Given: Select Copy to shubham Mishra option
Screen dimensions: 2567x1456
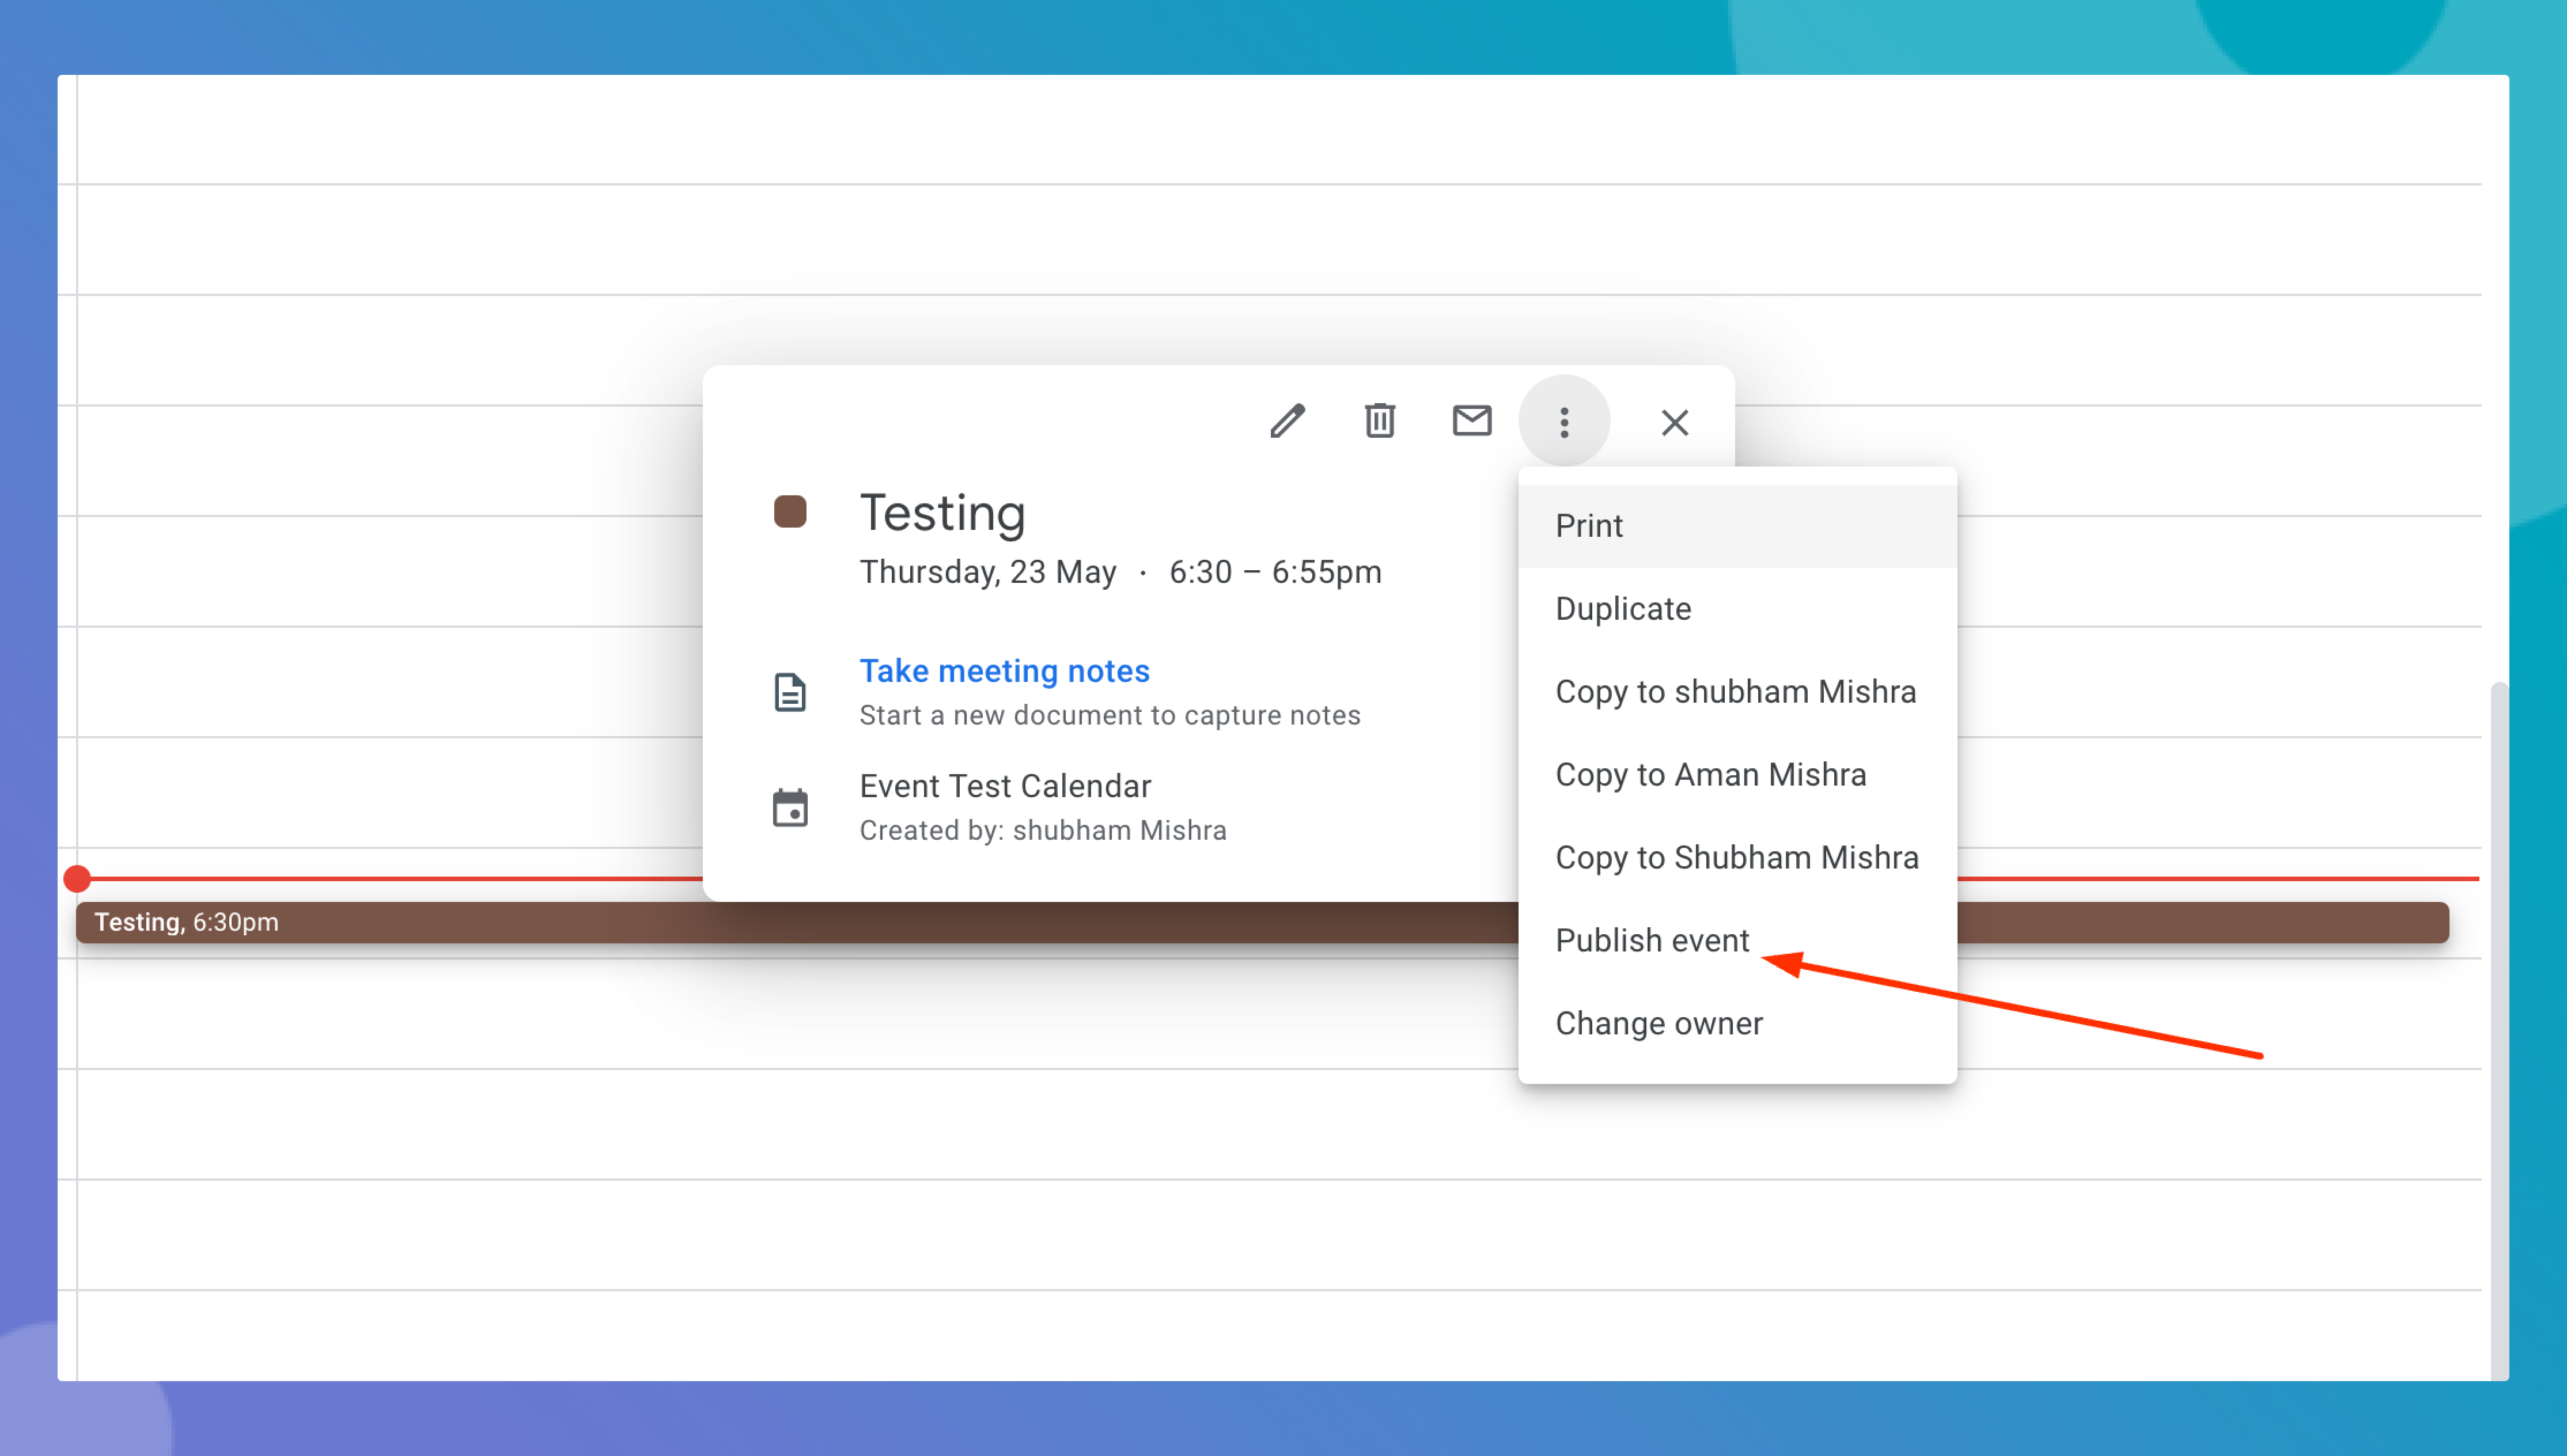Looking at the screenshot, I should click(x=1735, y=692).
